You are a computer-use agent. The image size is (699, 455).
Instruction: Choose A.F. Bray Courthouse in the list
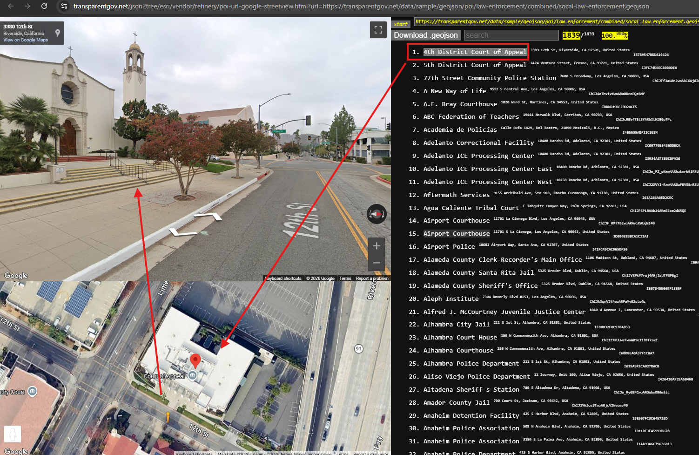click(x=460, y=104)
